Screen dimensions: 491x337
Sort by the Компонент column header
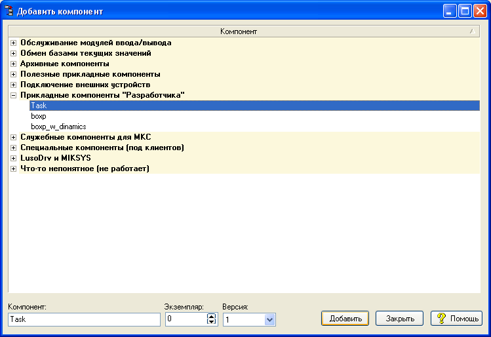(x=244, y=31)
